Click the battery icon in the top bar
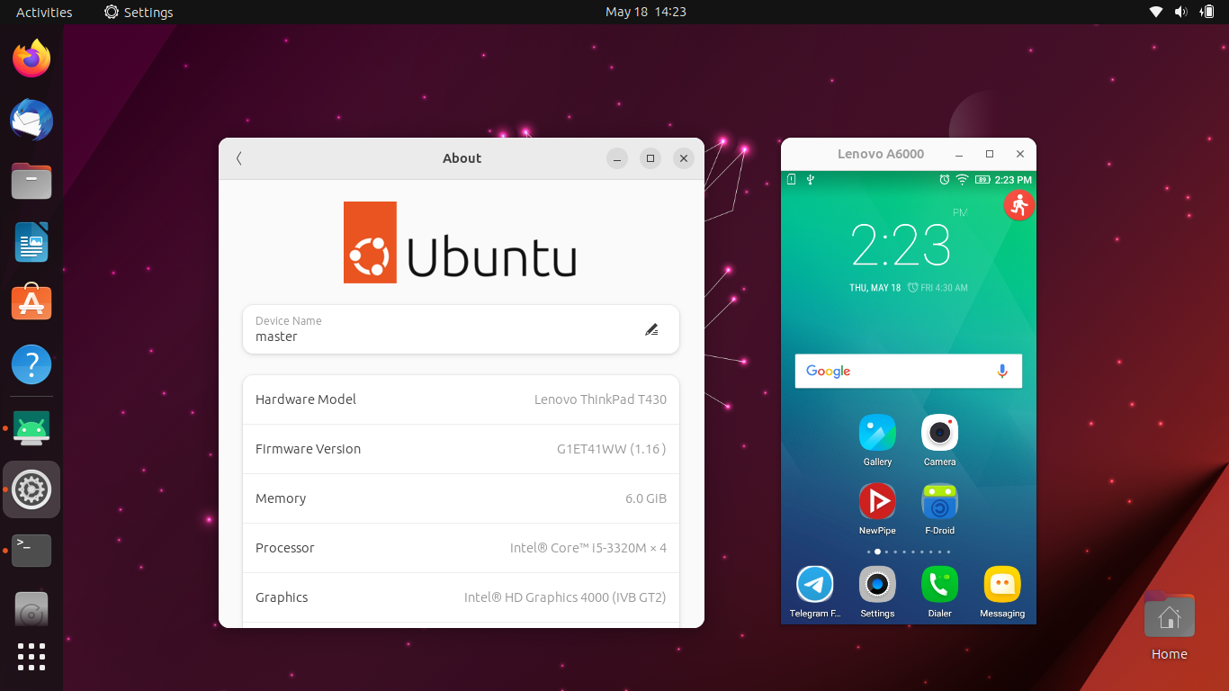The height and width of the screenshot is (691, 1229). tap(1207, 12)
